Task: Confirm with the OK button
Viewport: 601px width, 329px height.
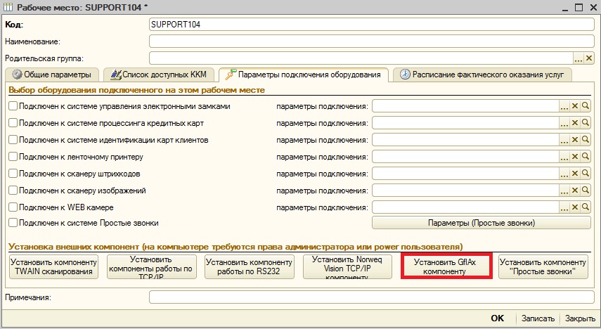Action: 498,318
